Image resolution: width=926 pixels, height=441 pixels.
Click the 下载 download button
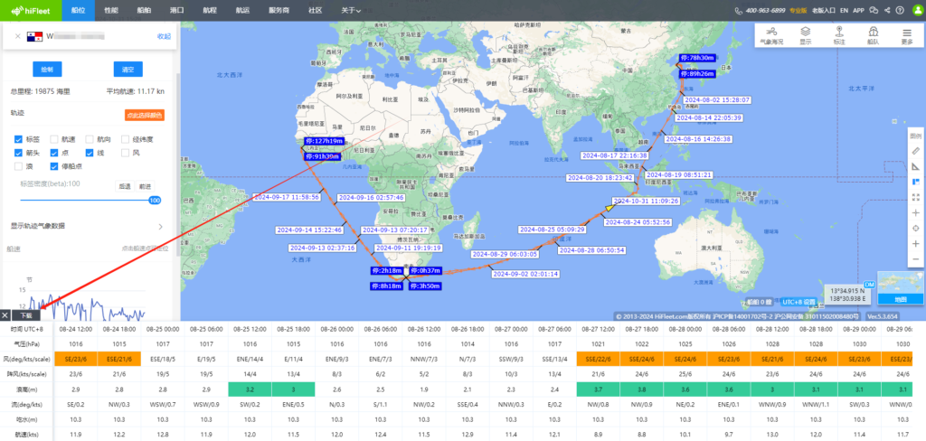click(26, 315)
